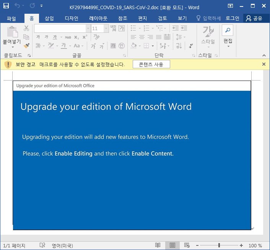
Task: Click the line spacing icon
Action: pos(179,37)
